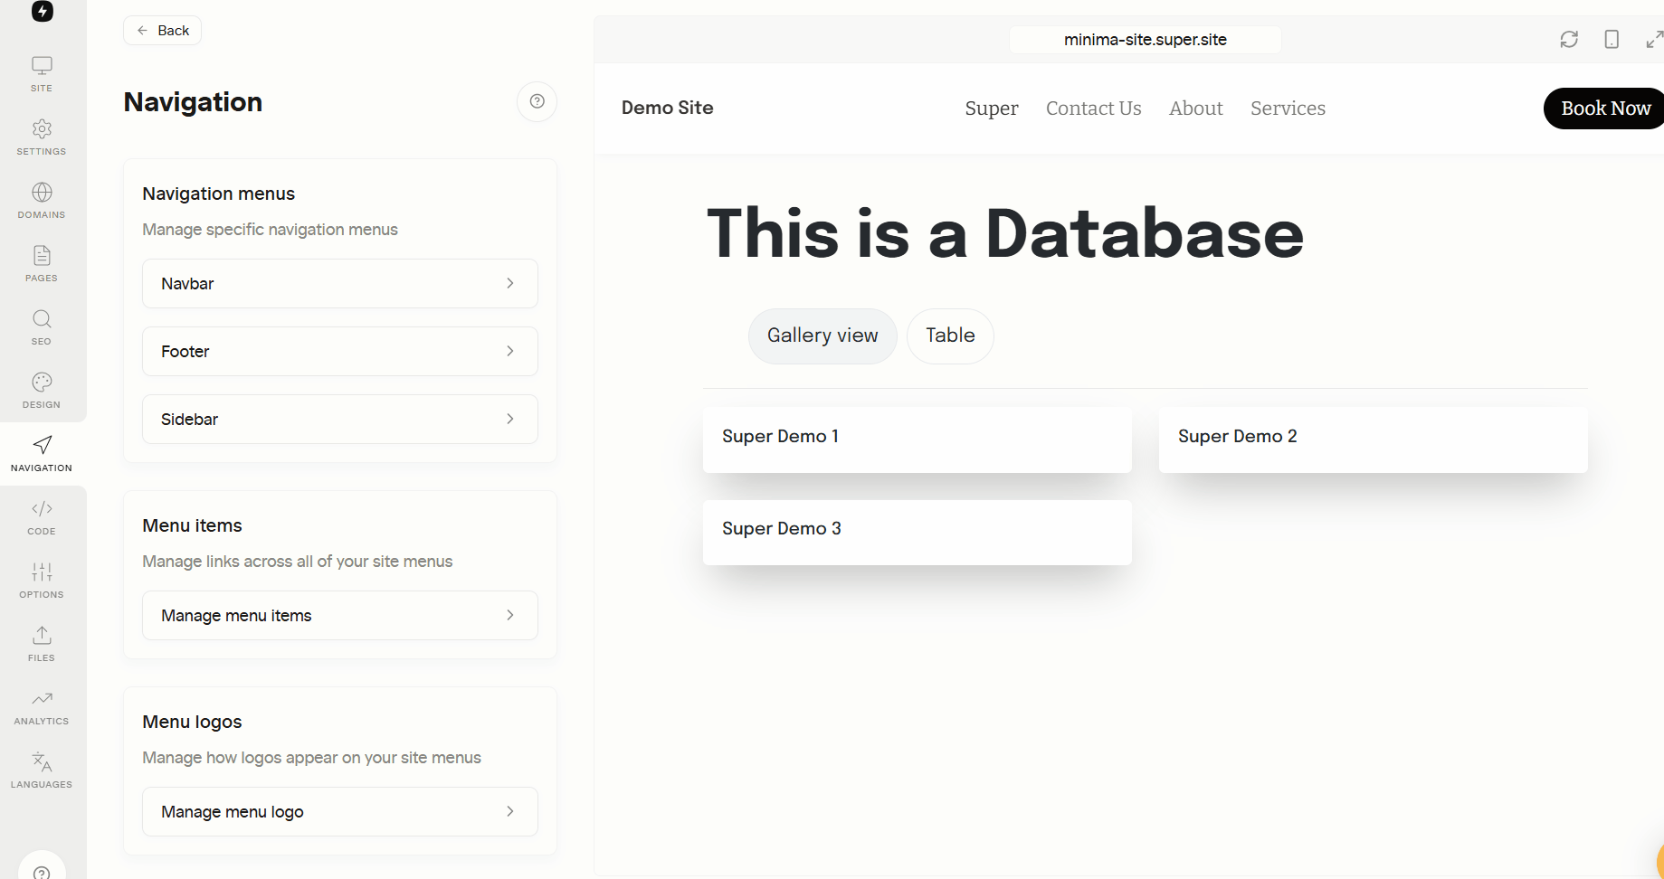Open Manage menu logo
The image size is (1664, 879).
point(340,811)
